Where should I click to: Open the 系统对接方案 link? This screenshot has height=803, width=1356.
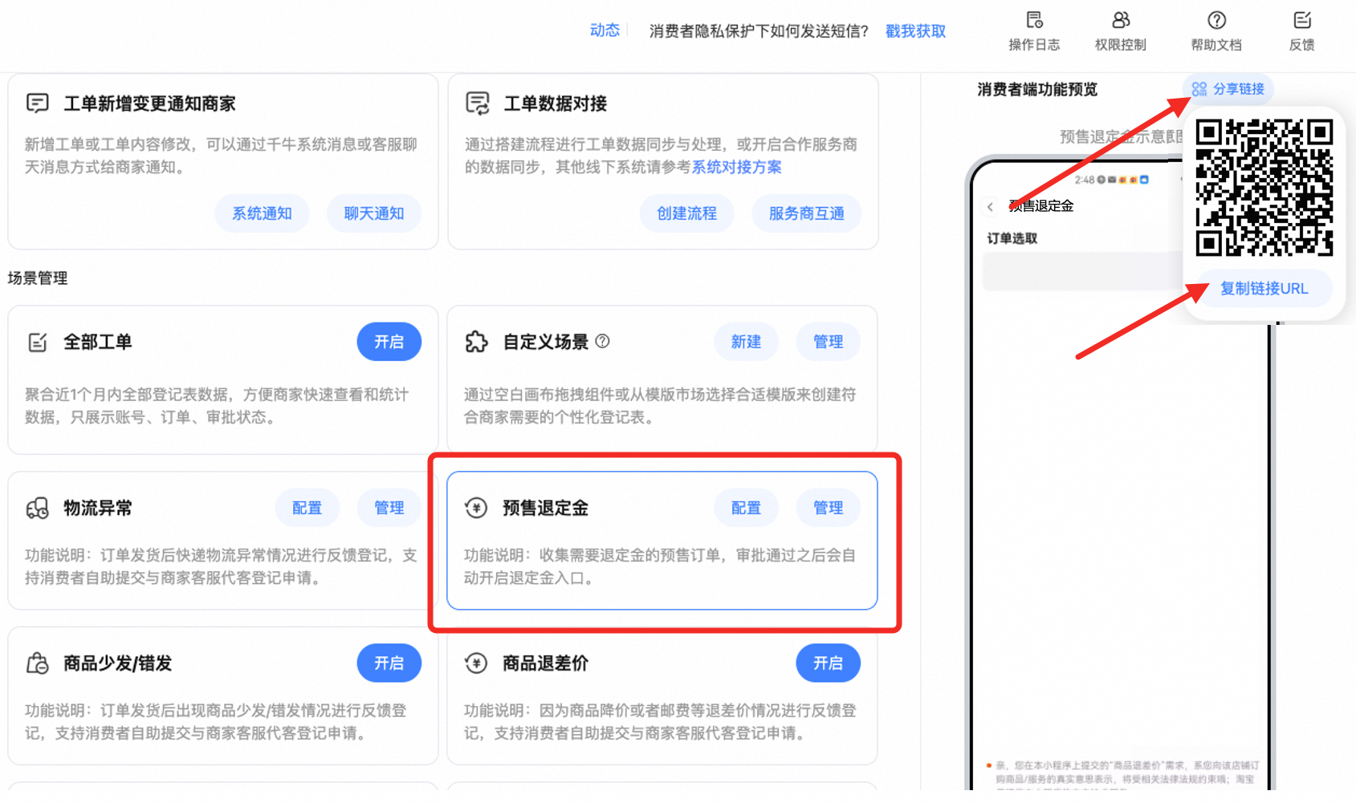pyautogui.click(x=736, y=167)
